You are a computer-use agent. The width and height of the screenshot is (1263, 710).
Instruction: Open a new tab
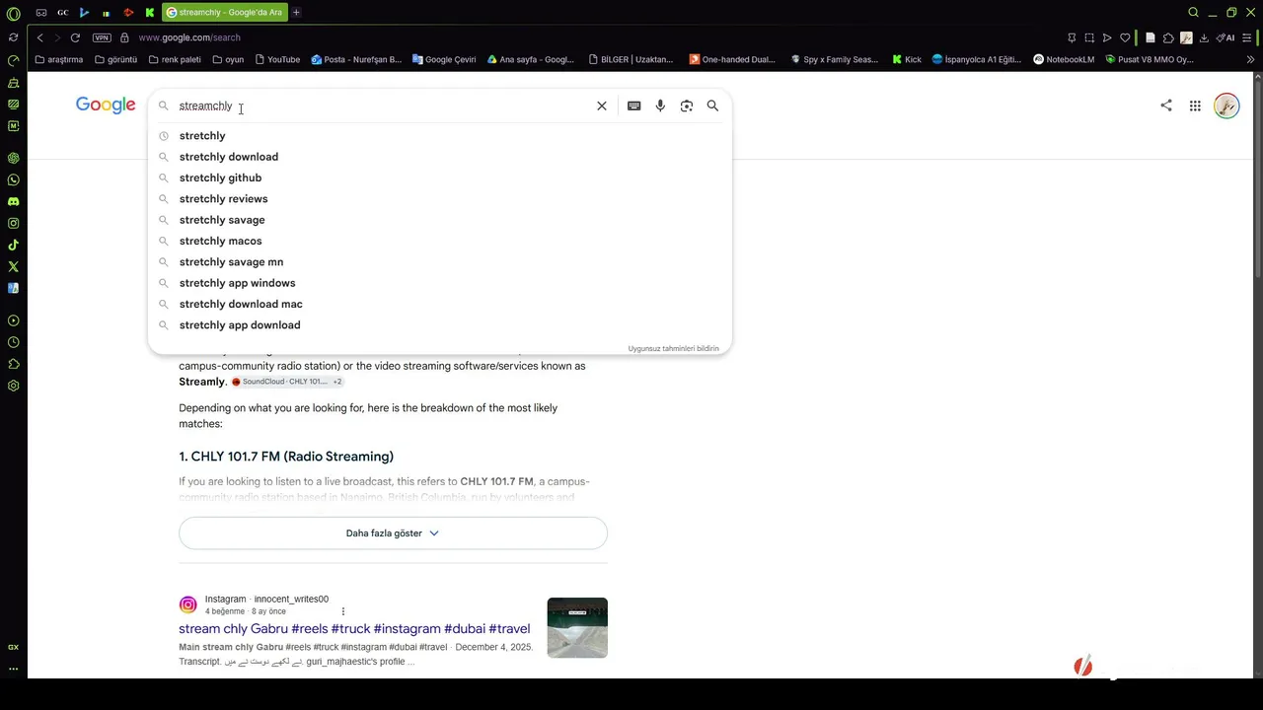click(296, 13)
